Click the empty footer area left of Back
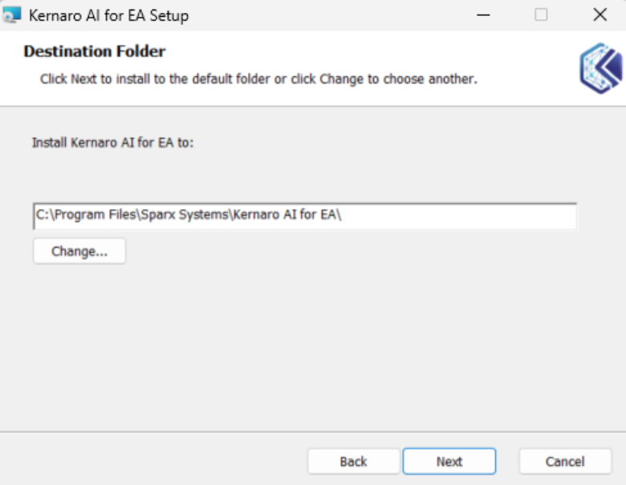The width and height of the screenshot is (626, 485). point(152,461)
